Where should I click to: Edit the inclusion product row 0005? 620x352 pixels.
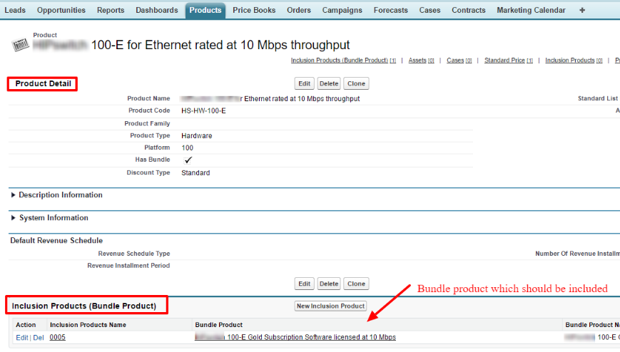(21, 337)
